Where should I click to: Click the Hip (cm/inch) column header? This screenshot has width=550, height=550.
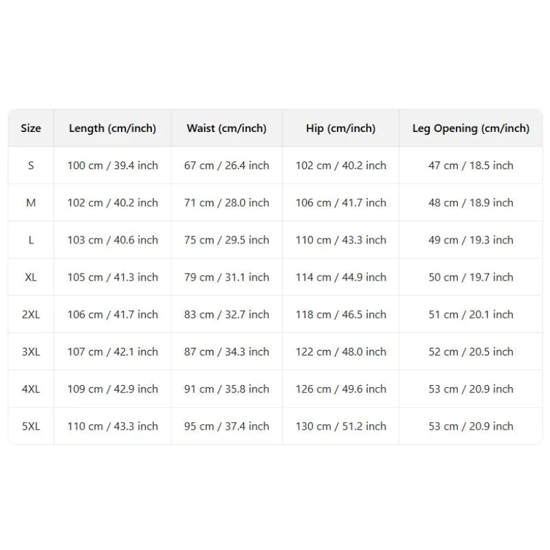click(x=340, y=129)
